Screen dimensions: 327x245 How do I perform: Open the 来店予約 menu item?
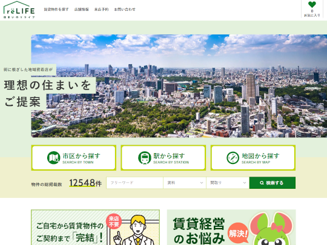(101, 9)
